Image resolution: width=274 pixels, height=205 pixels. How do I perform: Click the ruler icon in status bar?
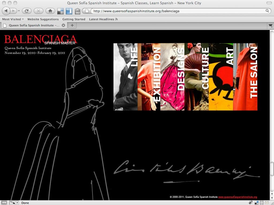[x=4, y=203]
